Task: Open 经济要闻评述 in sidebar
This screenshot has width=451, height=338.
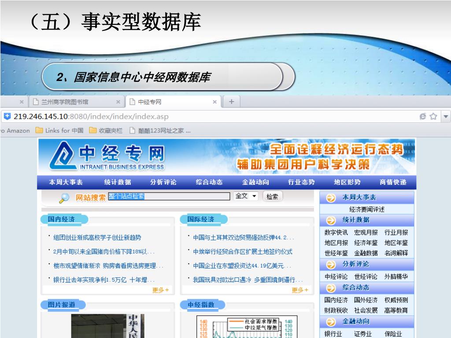Action: [x=367, y=209]
